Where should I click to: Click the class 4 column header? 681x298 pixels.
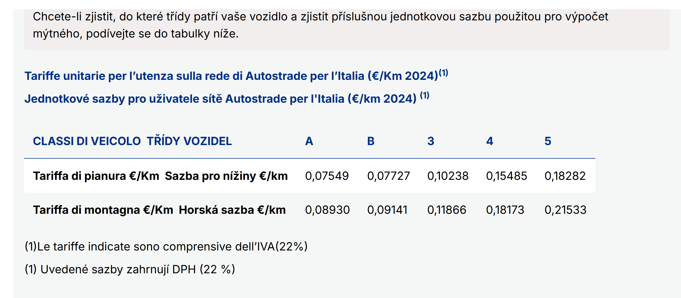[489, 141]
